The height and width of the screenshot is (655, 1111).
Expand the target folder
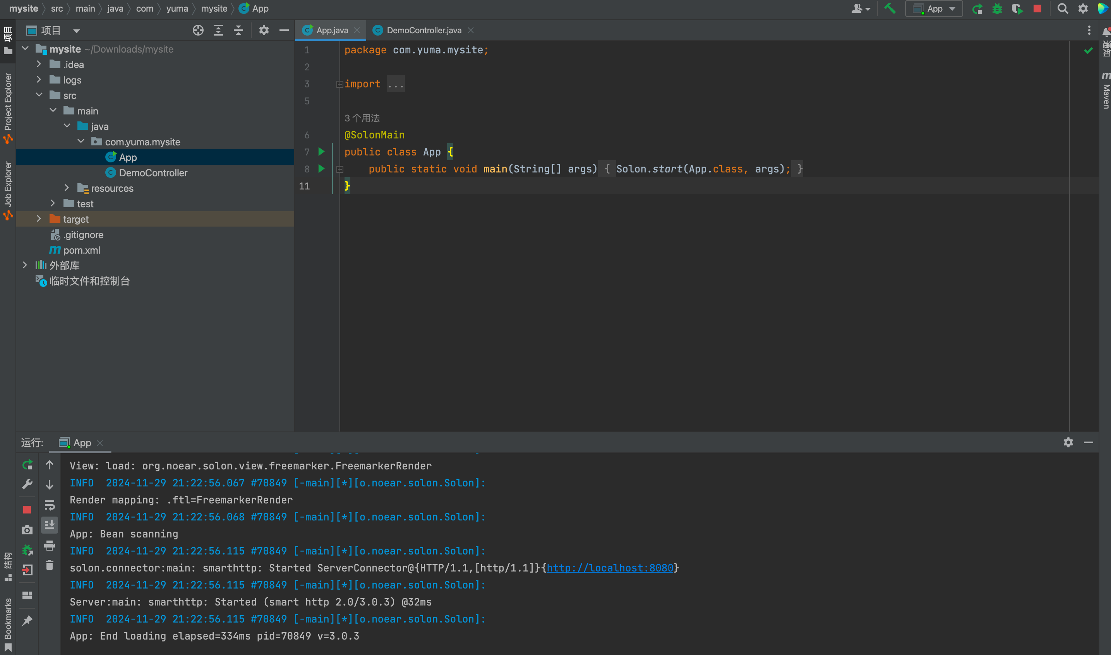(39, 219)
